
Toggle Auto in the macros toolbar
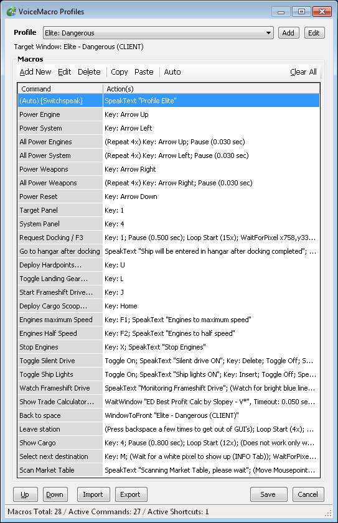(x=172, y=72)
